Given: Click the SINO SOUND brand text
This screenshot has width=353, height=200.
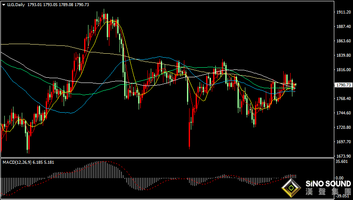Looking at the screenshot, I should click(328, 184).
